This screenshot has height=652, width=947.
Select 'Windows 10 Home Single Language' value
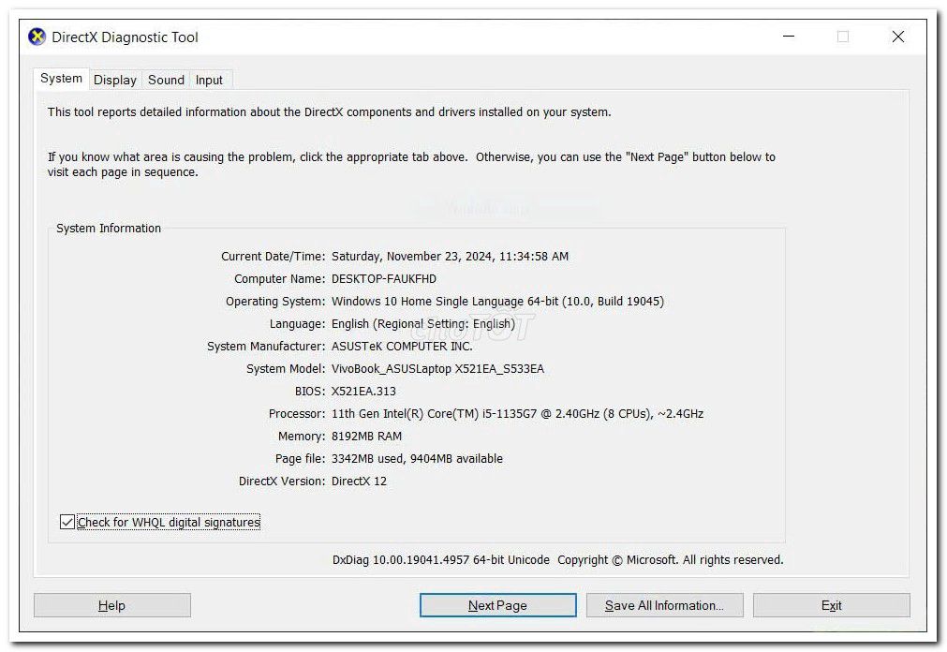tap(427, 301)
